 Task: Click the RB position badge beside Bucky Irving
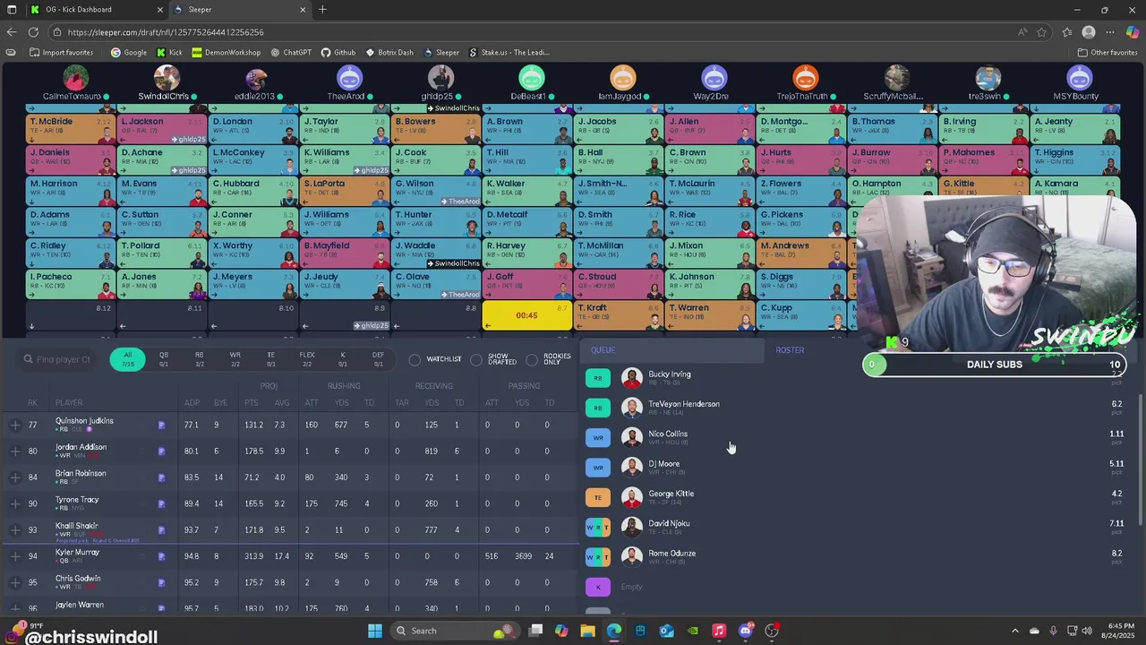598,378
